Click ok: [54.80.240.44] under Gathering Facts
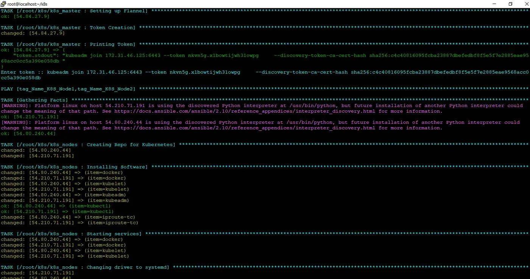This screenshot has height=279, width=530. [x=28, y=133]
